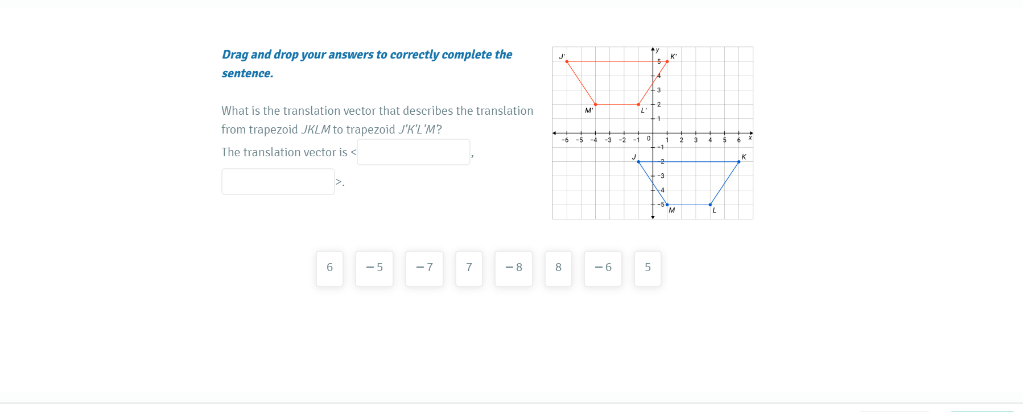The height and width of the screenshot is (412, 1023).
Task: Click the origin 0 of the coordinate grid
Action: [x=653, y=133]
